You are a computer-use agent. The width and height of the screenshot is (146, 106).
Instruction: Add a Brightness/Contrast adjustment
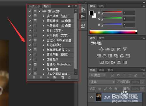coord(101,49)
